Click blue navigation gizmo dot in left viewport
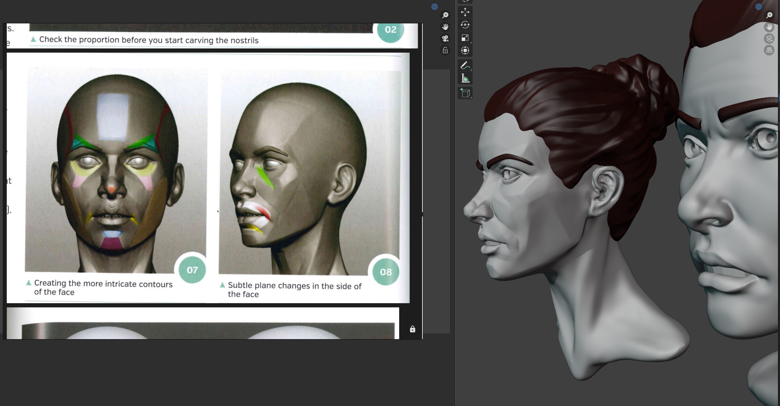This screenshot has height=406, width=780. pyautogui.click(x=435, y=7)
